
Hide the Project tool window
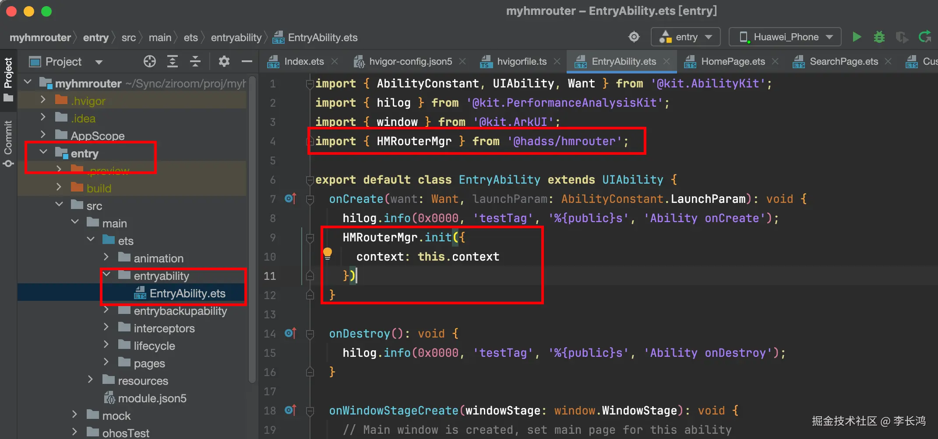[x=247, y=62]
